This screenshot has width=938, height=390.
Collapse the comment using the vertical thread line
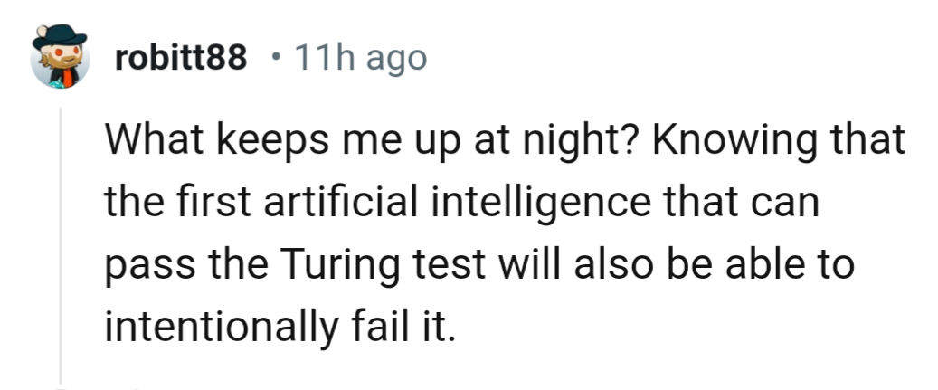[61, 245]
